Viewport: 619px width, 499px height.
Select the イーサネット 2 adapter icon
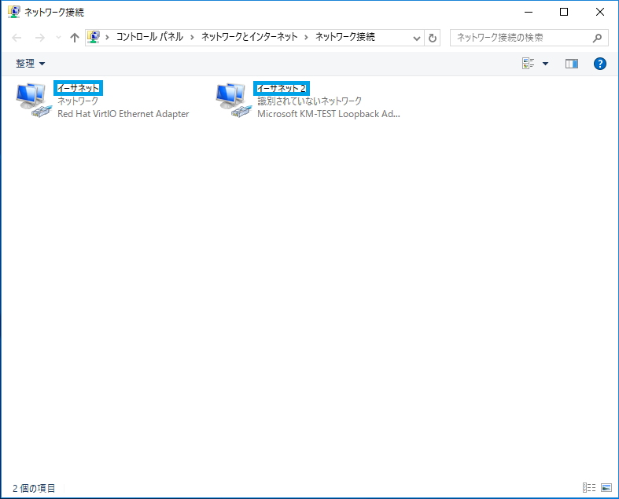[x=234, y=101]
